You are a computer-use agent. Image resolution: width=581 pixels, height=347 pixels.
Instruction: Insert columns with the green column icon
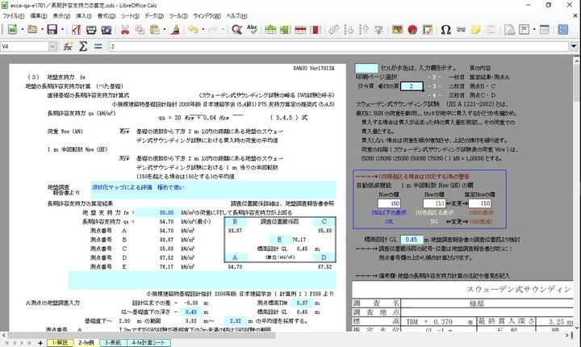click(285, 29)
